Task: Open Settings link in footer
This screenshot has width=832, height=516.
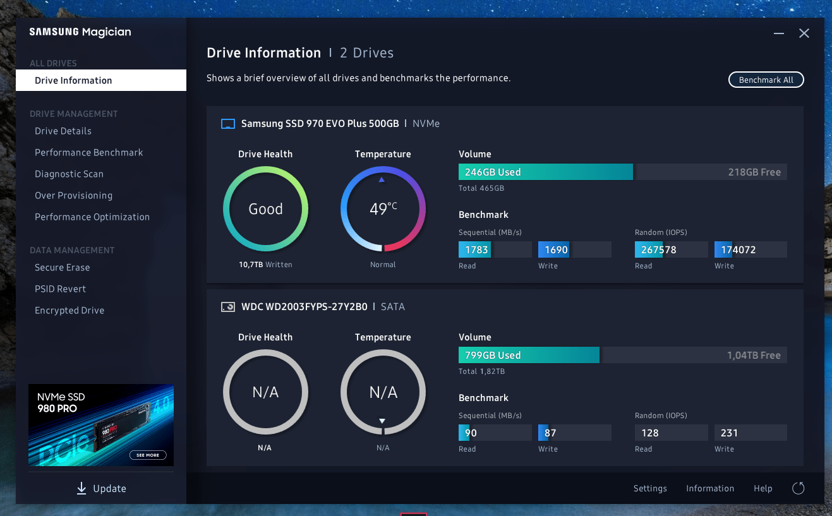Action: tap(650, 488)
